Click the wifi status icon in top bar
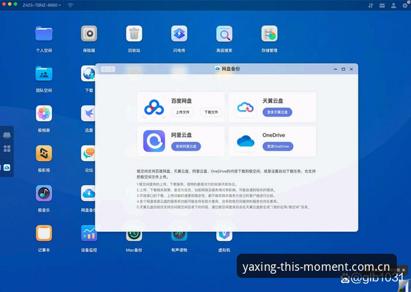 (71, 5)
